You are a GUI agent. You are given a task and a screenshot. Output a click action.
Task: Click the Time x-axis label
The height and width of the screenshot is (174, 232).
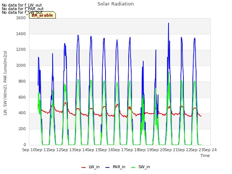(x=205, y=156)
